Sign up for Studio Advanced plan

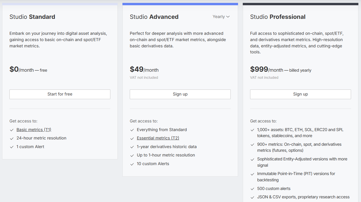[x=180, y=94]
